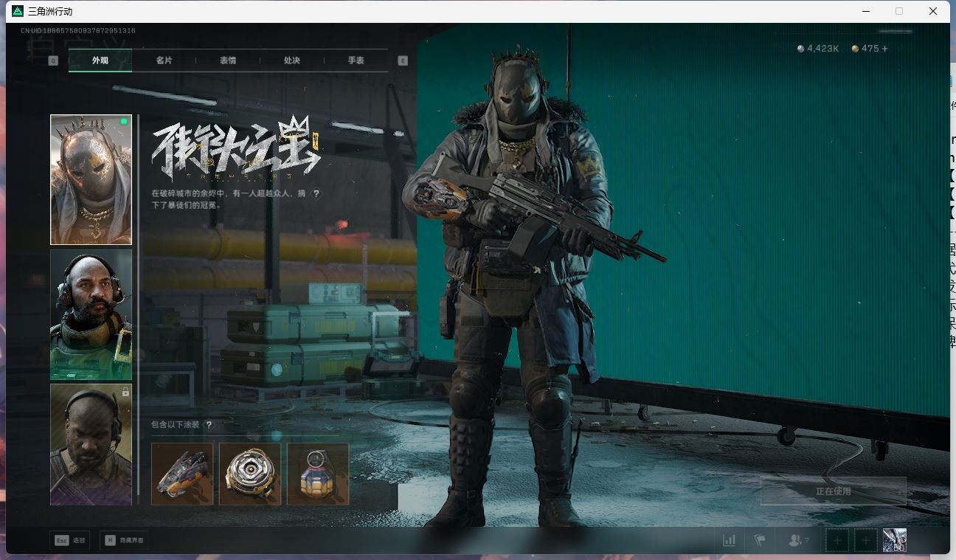The height and width of the screenshot is (560, 956).
Task: Click the flag icon in bottom bar
Action: tap(760, 541)
